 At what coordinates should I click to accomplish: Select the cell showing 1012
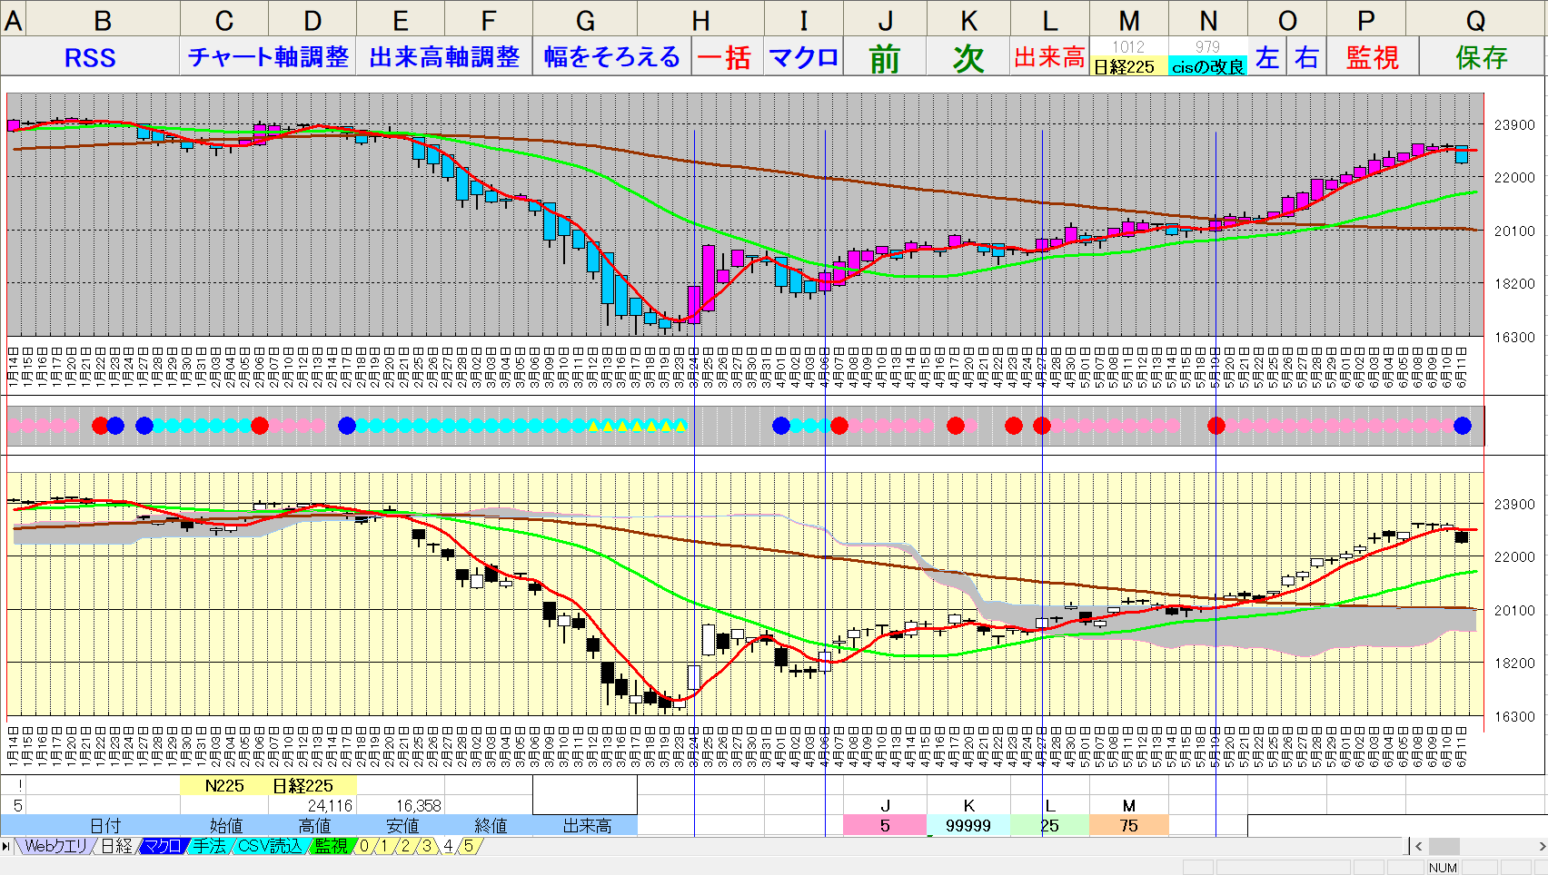tap(1128, 47)
